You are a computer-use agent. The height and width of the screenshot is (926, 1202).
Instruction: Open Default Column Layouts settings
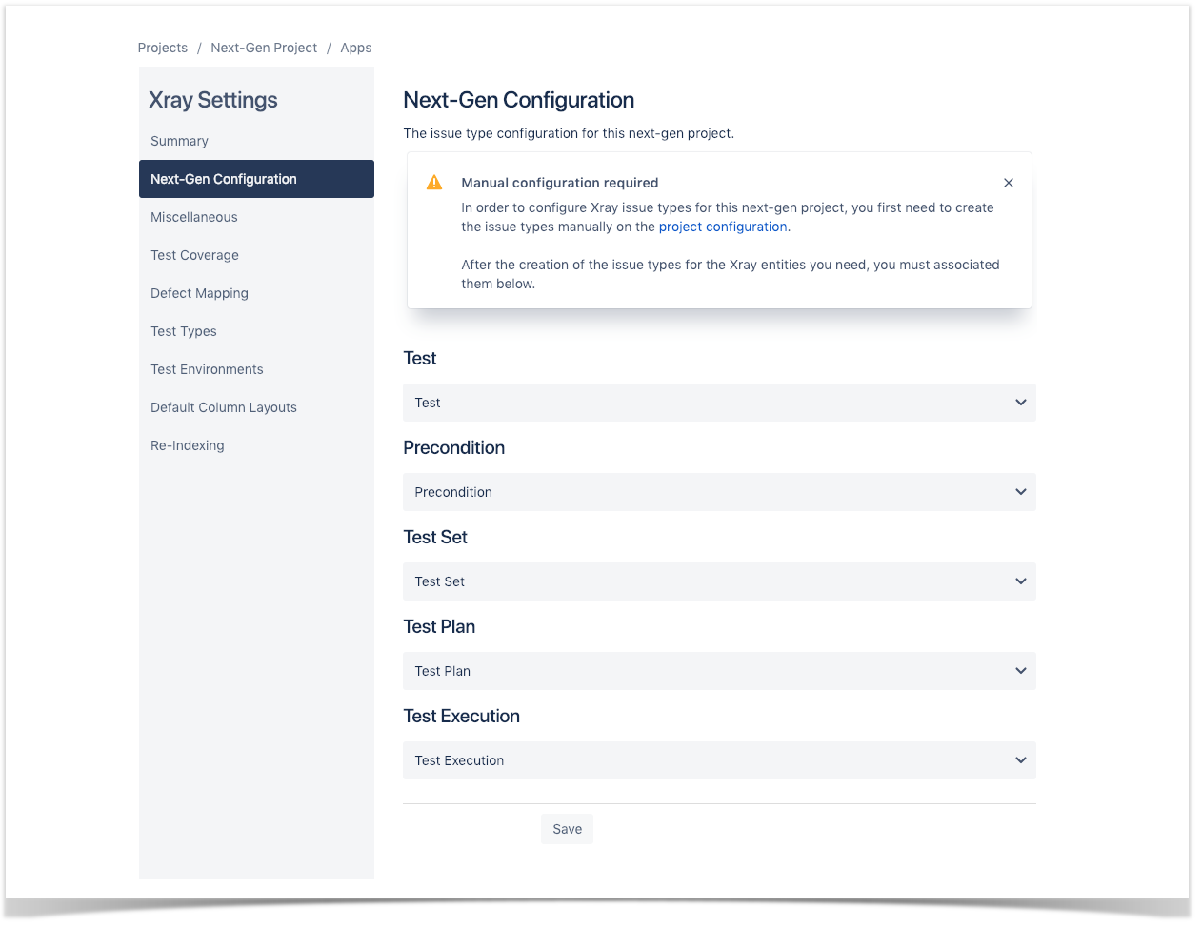(x=256, y=407)
